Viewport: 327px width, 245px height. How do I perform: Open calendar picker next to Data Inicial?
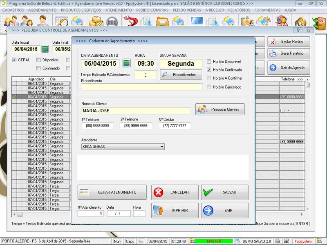tap(45, 49)
